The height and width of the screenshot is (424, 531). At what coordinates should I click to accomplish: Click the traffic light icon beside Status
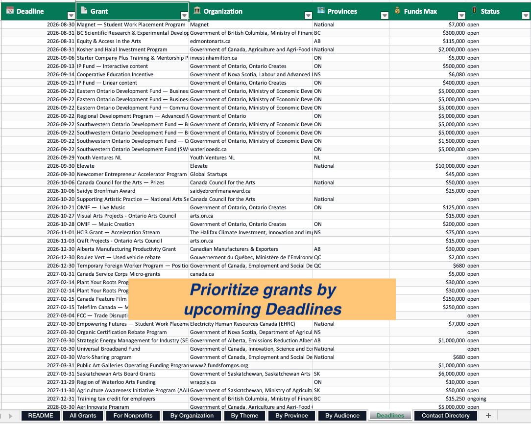click(x=474, y=10)
